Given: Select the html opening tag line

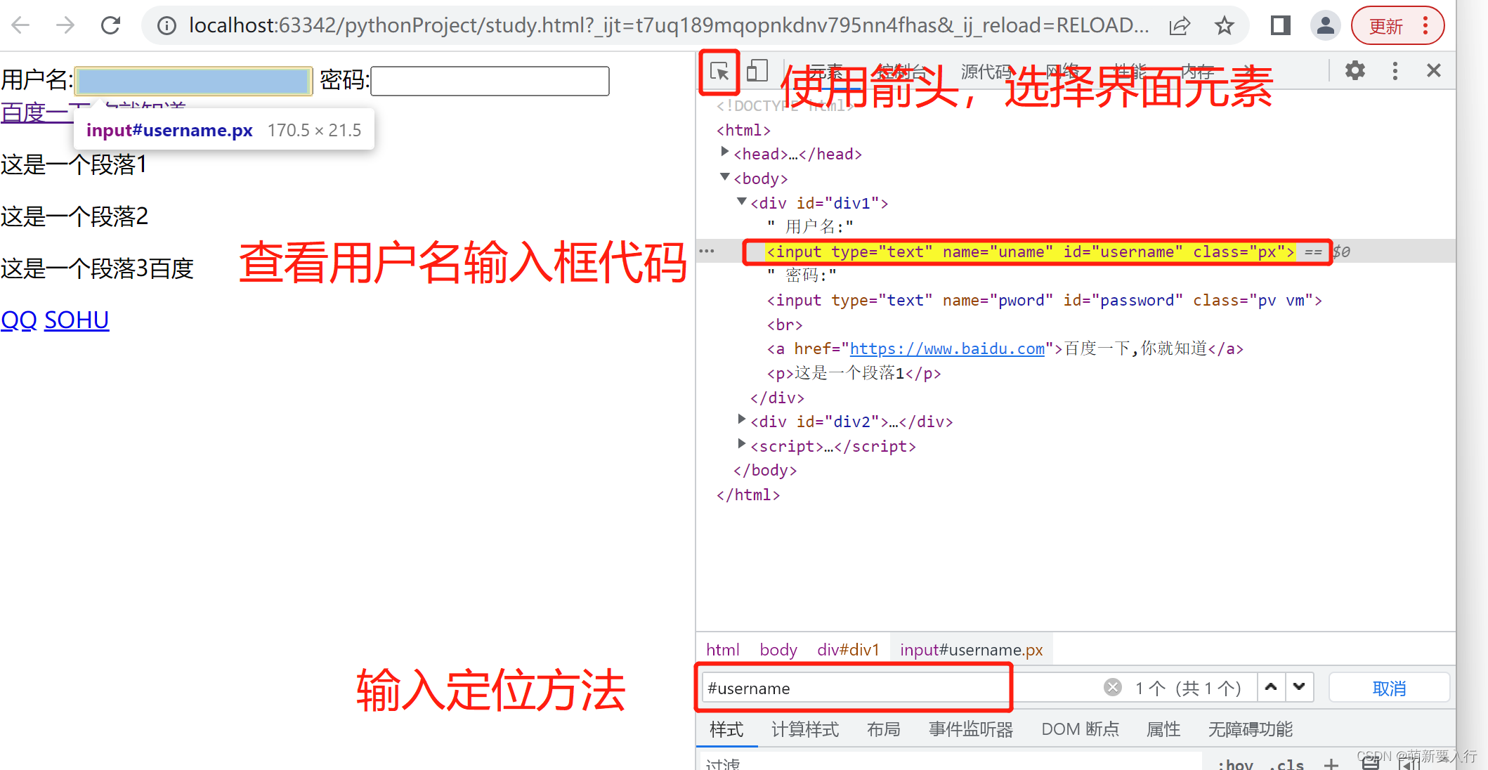Looking at the screenshot, I should [x=743, y=130].
